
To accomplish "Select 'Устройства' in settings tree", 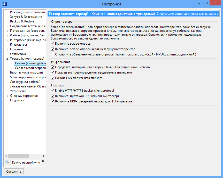I will pyautogui.click(x=18, y=91).
